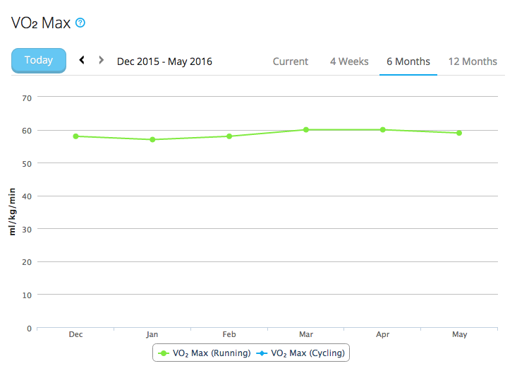Switch to the Current tab
This screenshot has height=378, width=517.
[x=291, y=61]
